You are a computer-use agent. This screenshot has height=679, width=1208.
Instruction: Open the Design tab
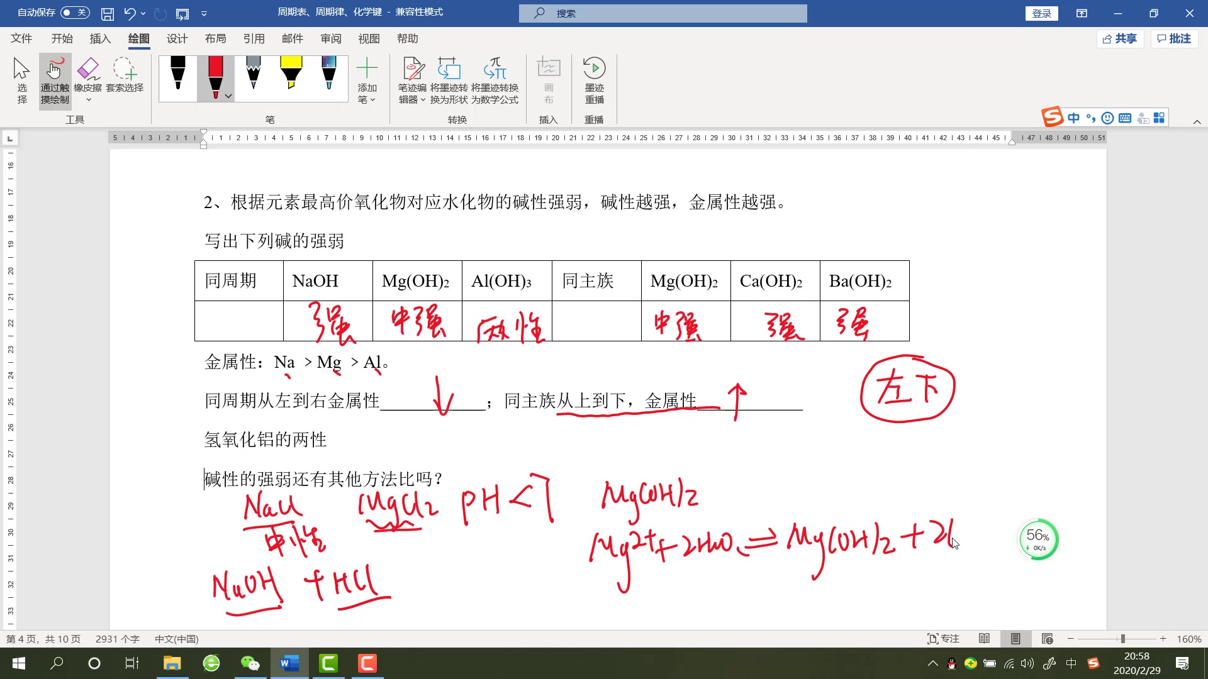[x=177, y=38]
